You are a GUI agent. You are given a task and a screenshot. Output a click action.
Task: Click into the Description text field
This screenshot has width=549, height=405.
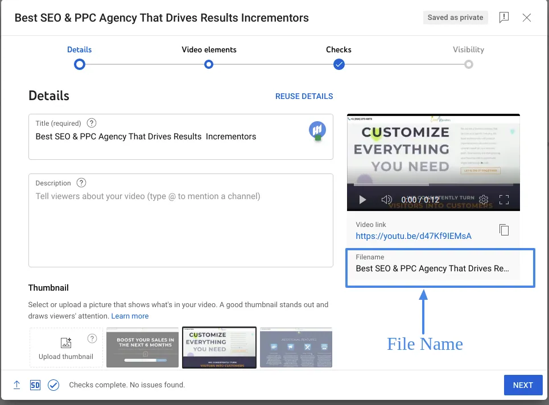pos(181,221)
